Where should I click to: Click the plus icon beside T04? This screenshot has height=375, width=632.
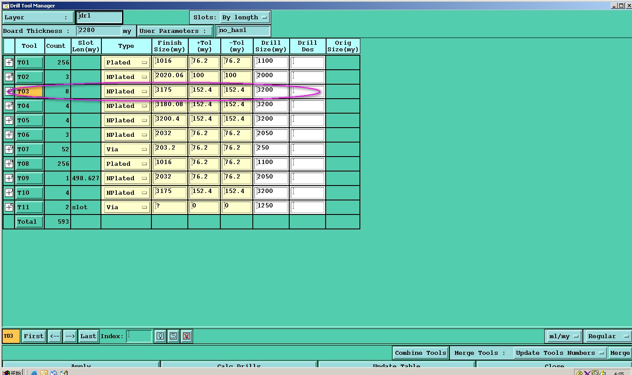[9, 106]
